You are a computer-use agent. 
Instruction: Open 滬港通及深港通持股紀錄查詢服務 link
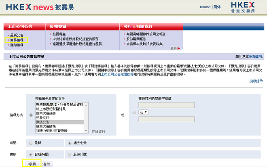coord(77,44)
